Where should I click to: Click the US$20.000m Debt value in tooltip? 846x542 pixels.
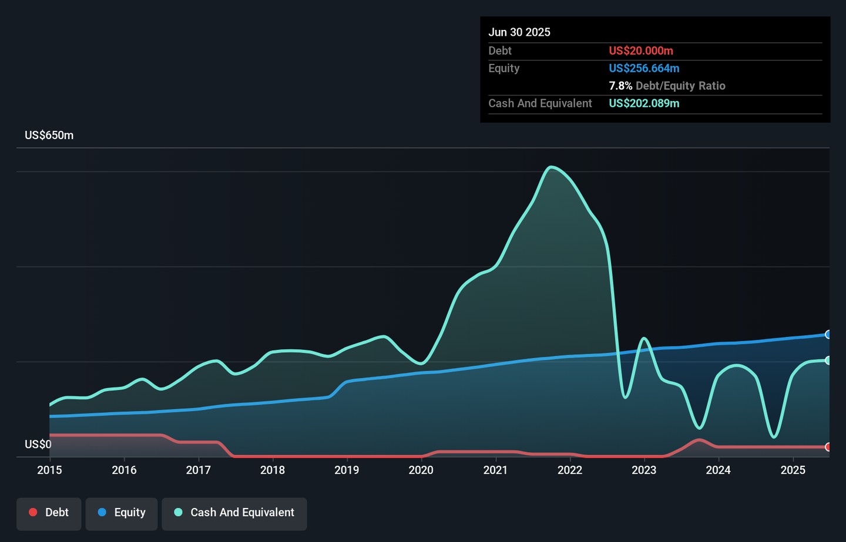pyautogui.click(x=641, y=51)
